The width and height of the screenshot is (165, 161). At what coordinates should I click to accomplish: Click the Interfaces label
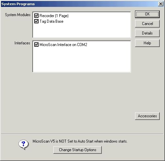[x=22, y=43]
